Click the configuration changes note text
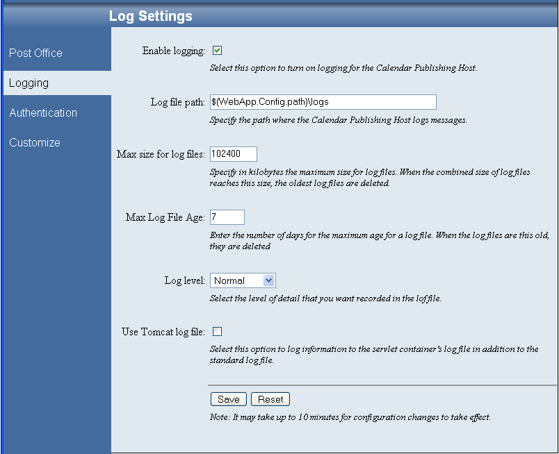 click(350, 418)
